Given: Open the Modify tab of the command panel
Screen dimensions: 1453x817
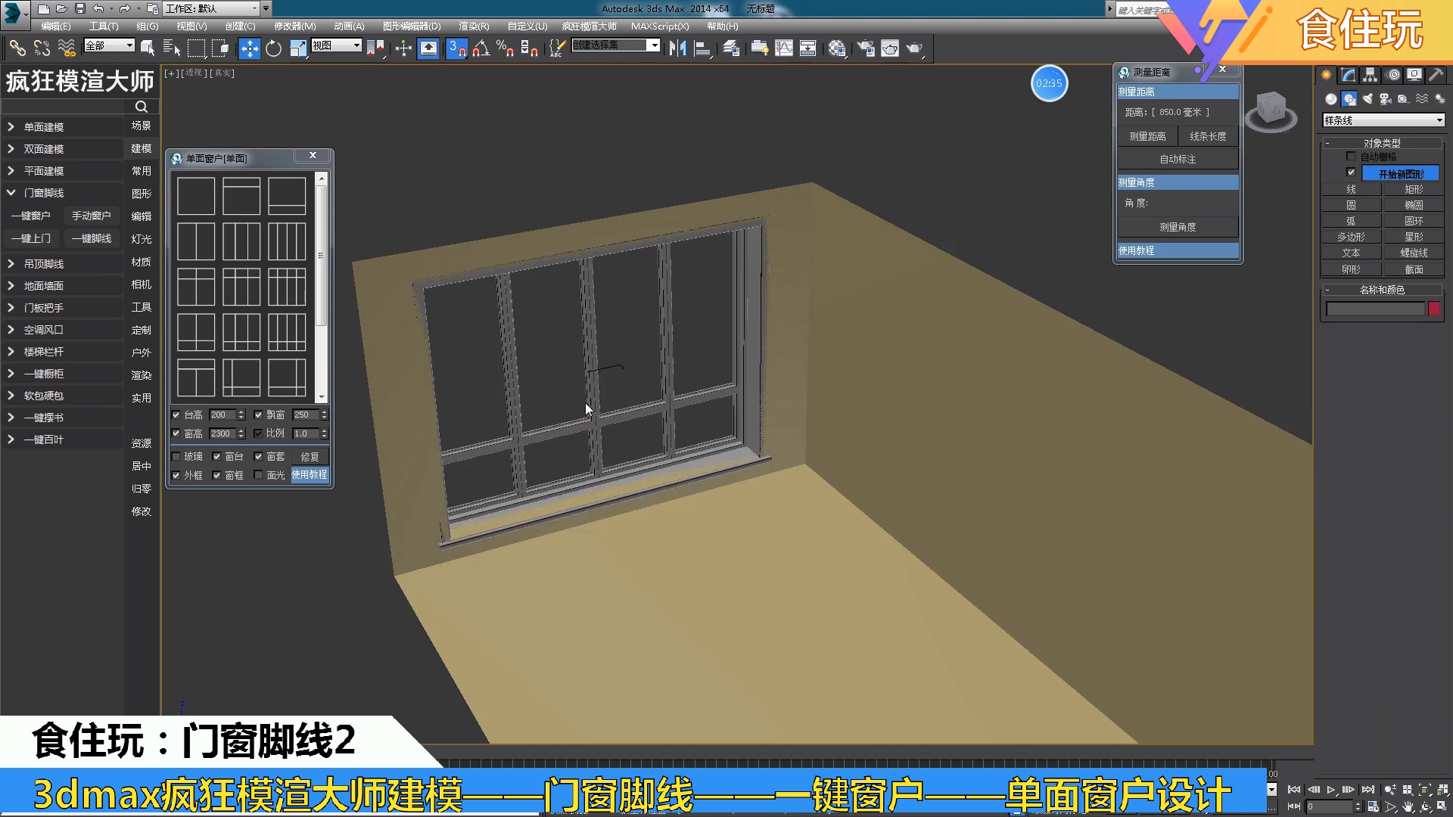Looking at the screenshot, I should coord(1349,75).
